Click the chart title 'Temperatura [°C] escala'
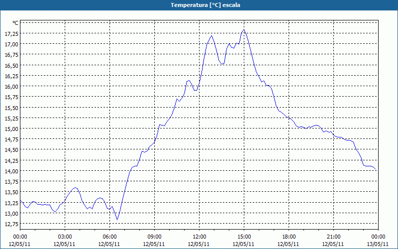Viewport: 398px width, 249px height. point(205,5)
